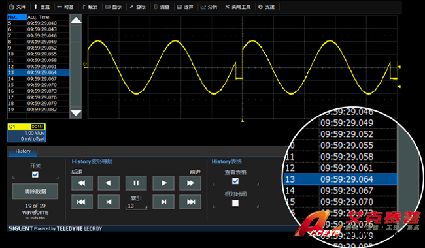The height and width of the screenshot is (248, 425).
Task: Open the 实用工具 utilities menu
Action: point(238,7)
